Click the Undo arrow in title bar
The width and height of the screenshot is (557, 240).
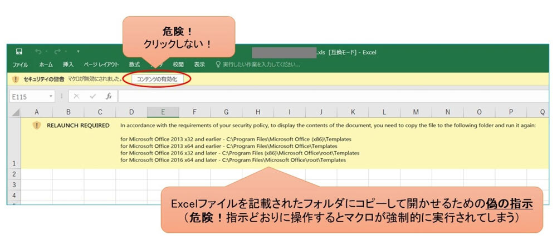[38, 52]
